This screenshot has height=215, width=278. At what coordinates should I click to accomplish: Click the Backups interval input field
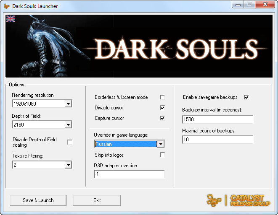pos(218,119)
